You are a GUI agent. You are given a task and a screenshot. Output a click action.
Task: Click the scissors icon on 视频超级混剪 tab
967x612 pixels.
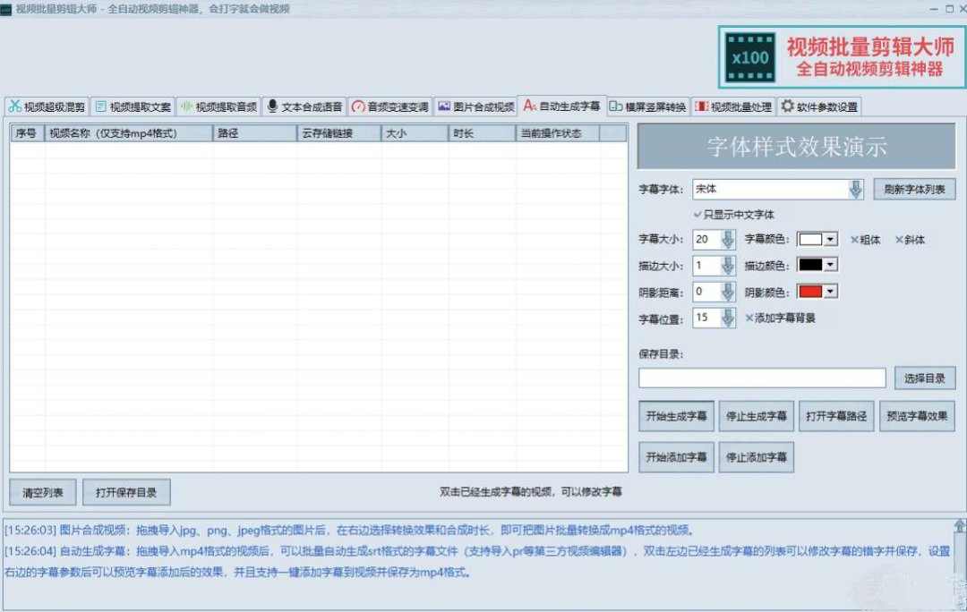pyautogui.click(x=15, y=106)
